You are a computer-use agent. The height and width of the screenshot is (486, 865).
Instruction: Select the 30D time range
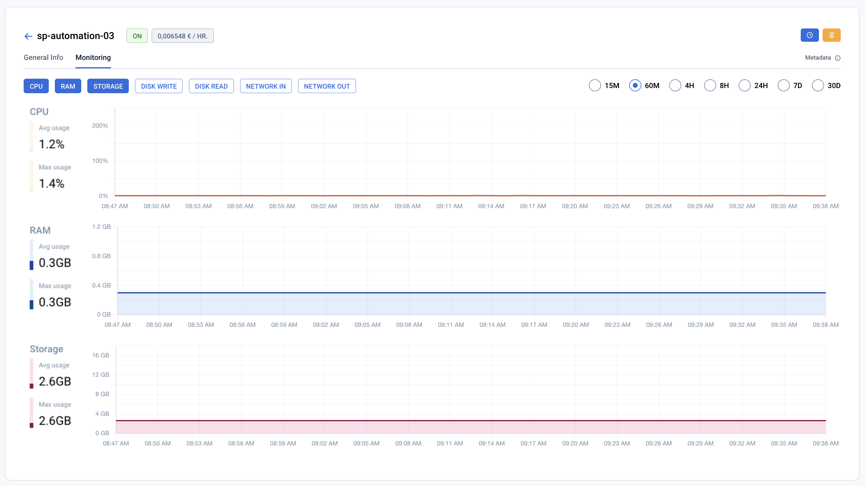tap(818, 85)
